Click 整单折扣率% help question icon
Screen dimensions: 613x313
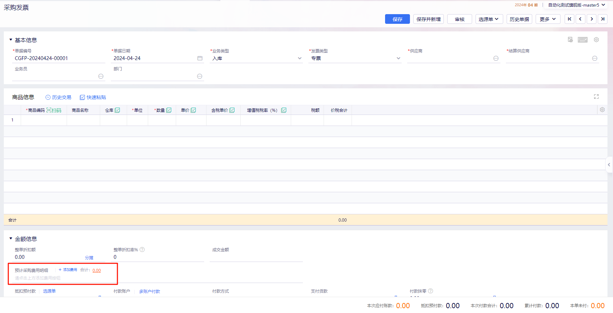142,250
